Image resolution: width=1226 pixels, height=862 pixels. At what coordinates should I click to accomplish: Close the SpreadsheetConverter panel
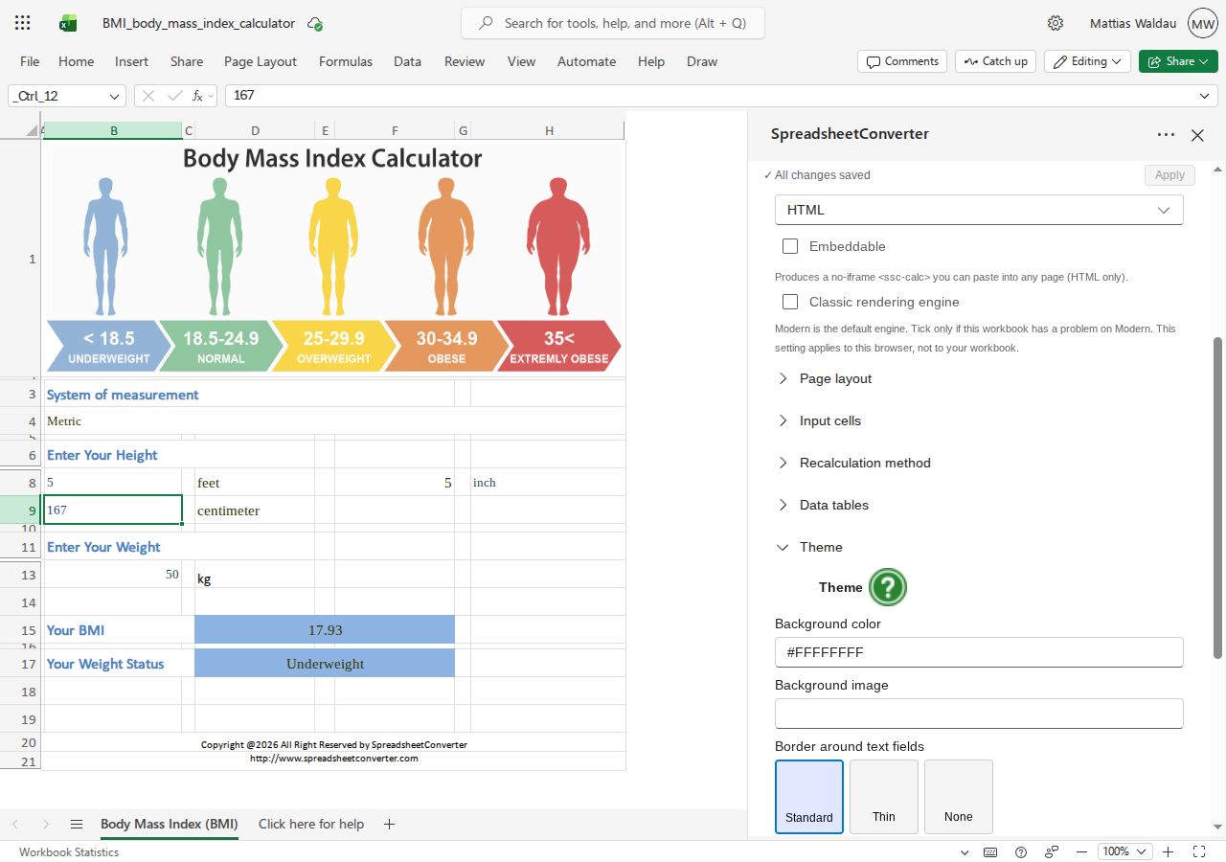click(x=1197, y=135)
